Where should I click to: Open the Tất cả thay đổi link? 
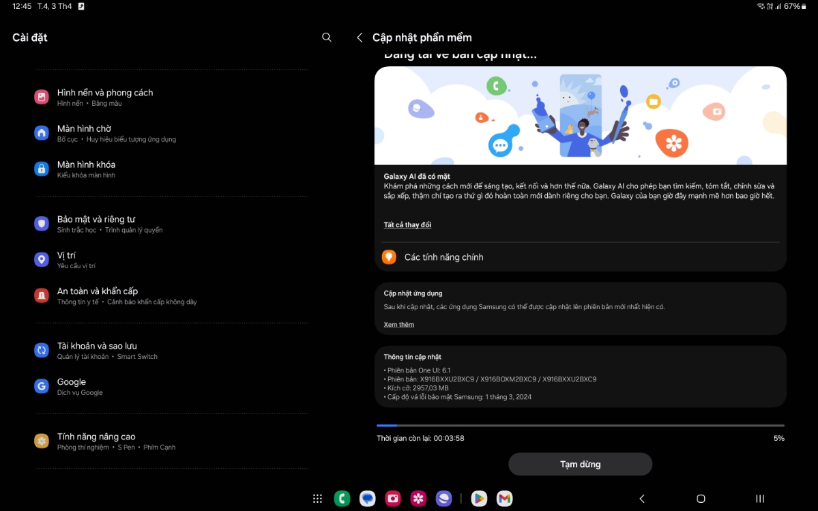tap(407, 224)
